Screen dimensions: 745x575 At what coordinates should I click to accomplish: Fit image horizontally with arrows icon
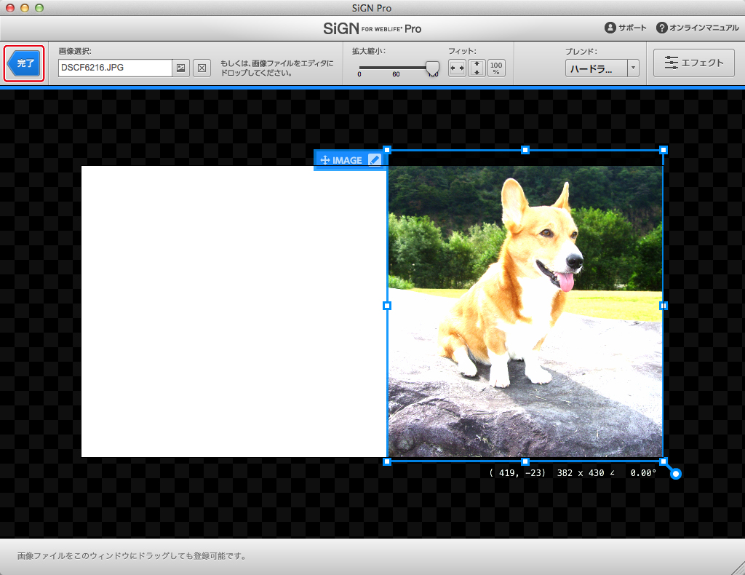457,68
